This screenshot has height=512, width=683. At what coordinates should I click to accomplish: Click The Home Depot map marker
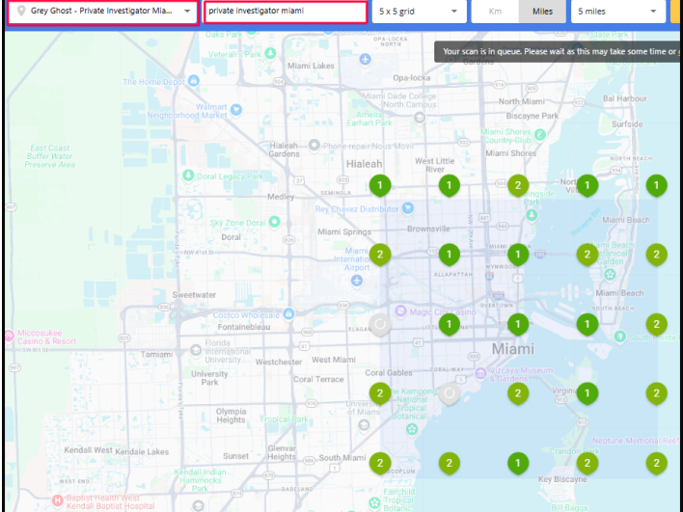coord(194,81)
